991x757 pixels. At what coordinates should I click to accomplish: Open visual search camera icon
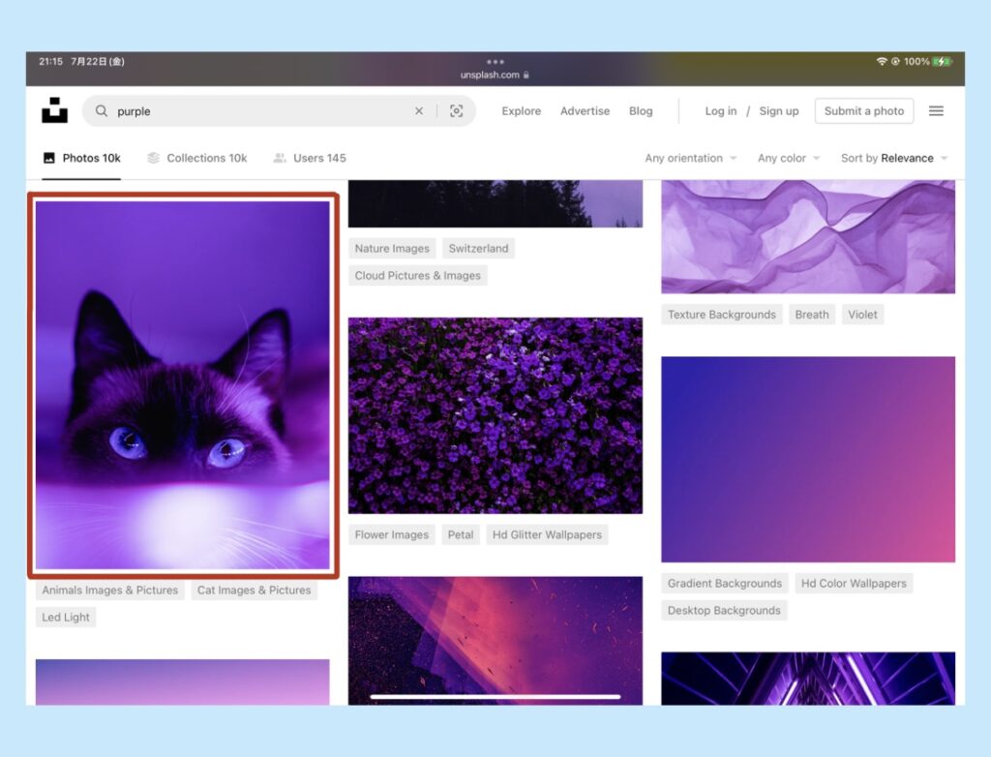point(457,111)
